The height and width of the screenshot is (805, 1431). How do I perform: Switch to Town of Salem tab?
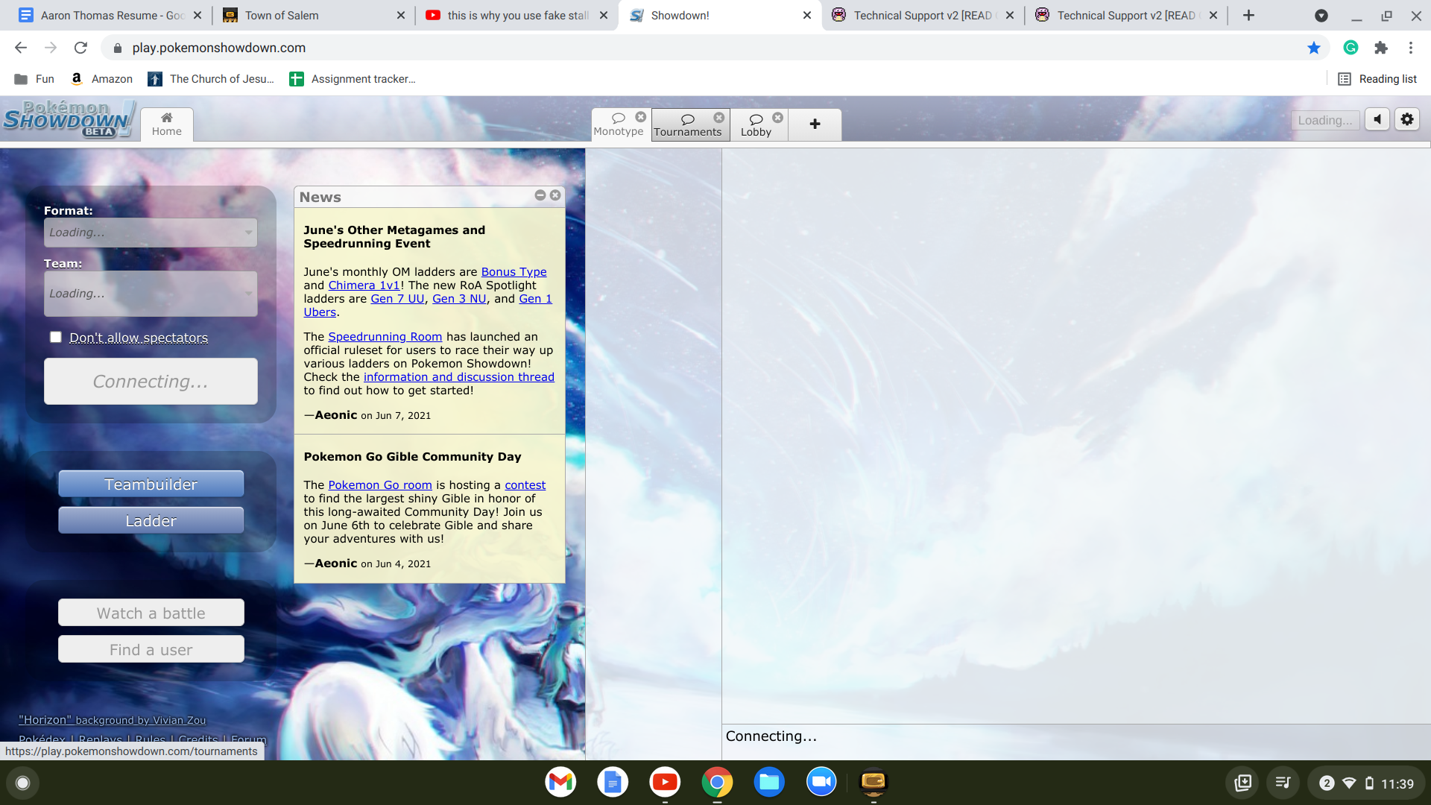click(x=313, y=15)
